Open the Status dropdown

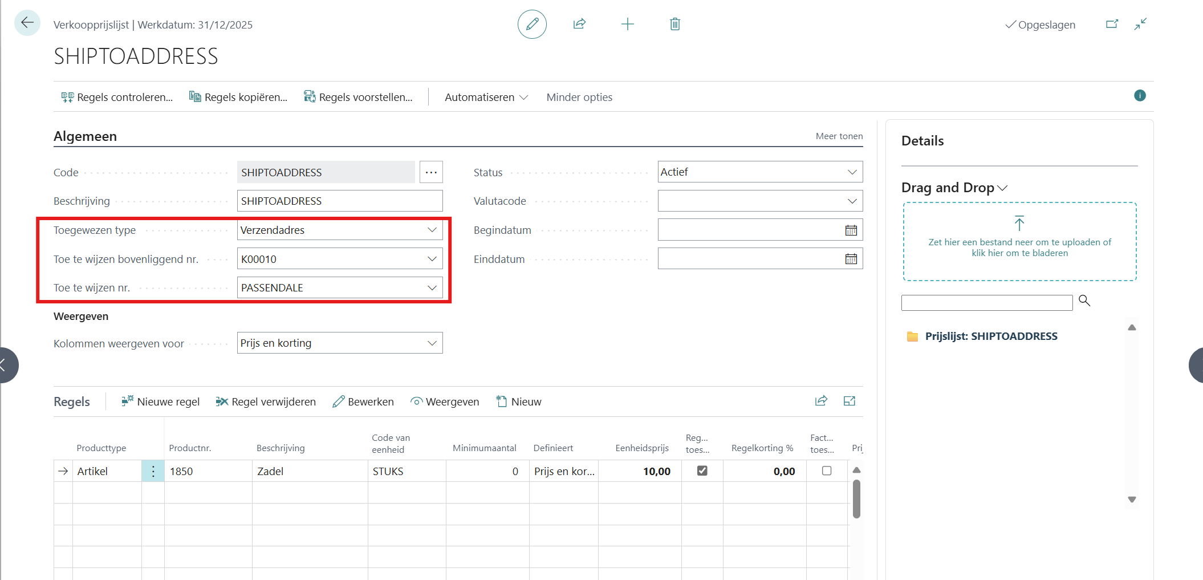(x=852, y=172)
